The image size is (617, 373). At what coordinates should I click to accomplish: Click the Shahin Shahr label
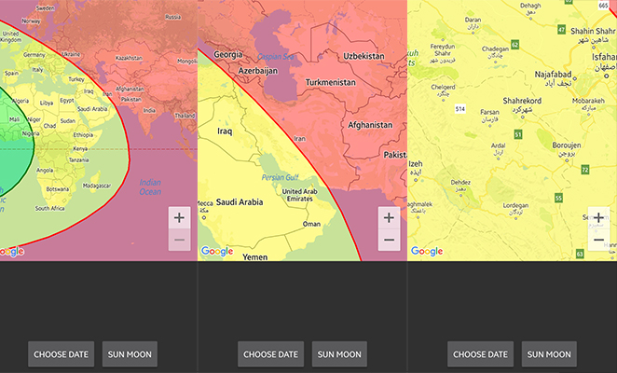pos(593,35)
